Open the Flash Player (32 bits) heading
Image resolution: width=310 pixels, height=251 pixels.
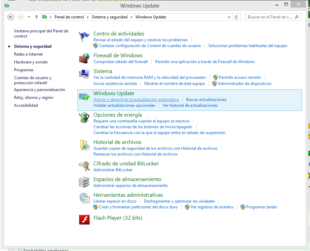(x=118, y=218)
